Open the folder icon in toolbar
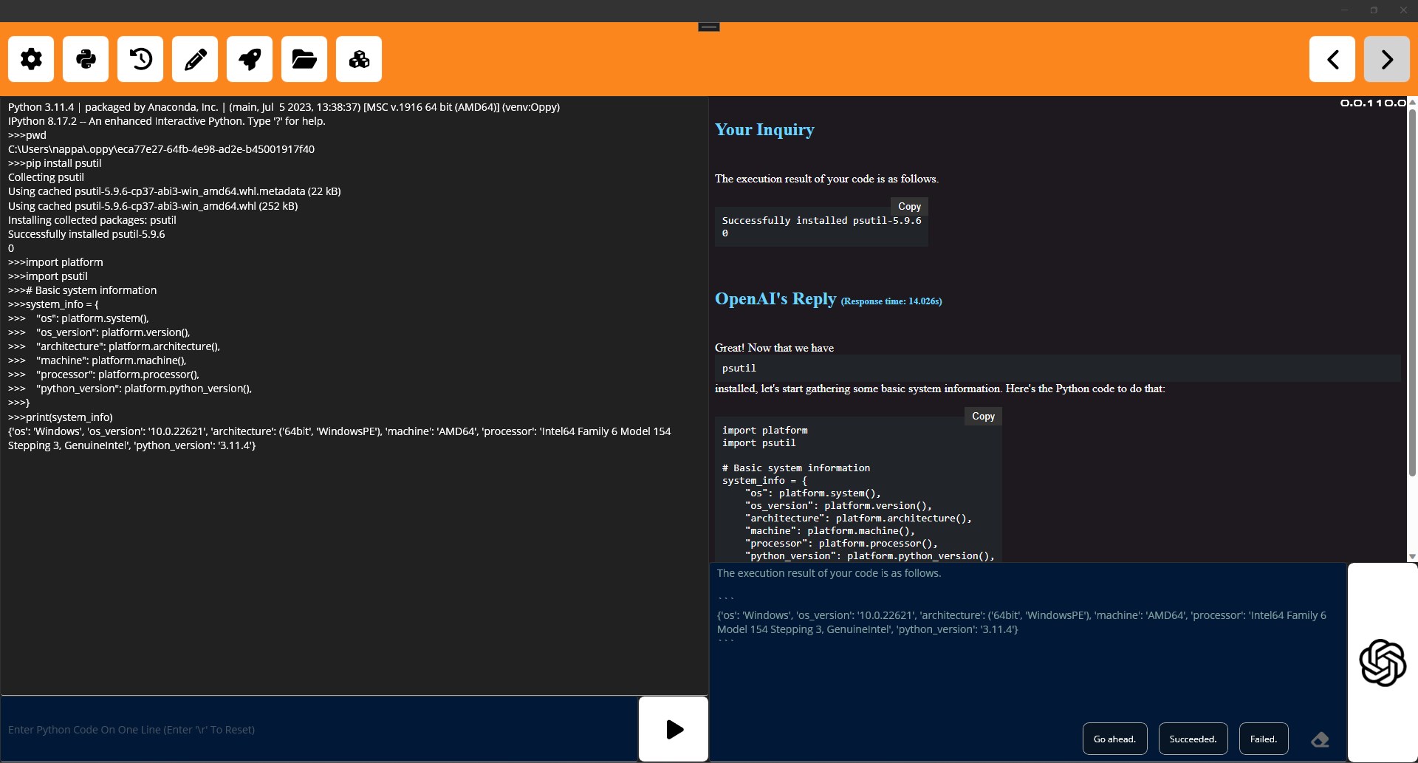The width and height of the screenshot is (1418, 763). [x=304, y=59]
